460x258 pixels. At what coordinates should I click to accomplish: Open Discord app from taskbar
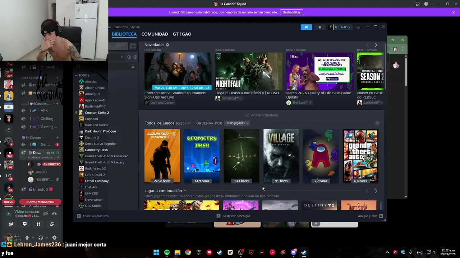coord(293,252)
